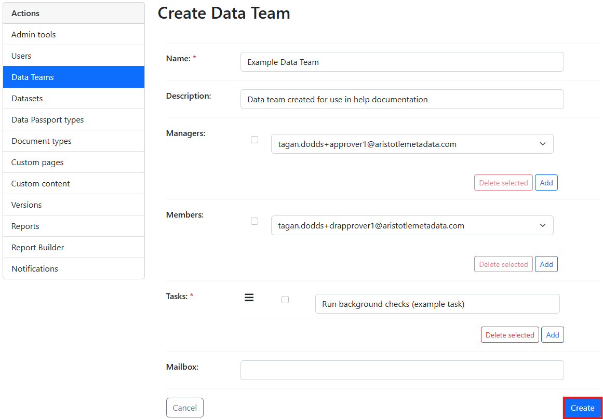Check the example task row checkbox
Screen dimensions: 603x419
(285, 300)
